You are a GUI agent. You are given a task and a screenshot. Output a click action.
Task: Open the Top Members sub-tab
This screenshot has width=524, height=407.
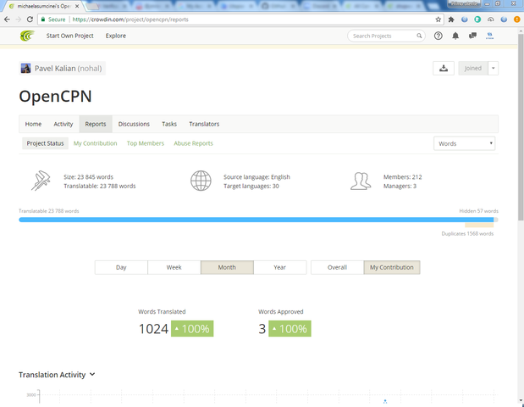[x=146, y=143]
